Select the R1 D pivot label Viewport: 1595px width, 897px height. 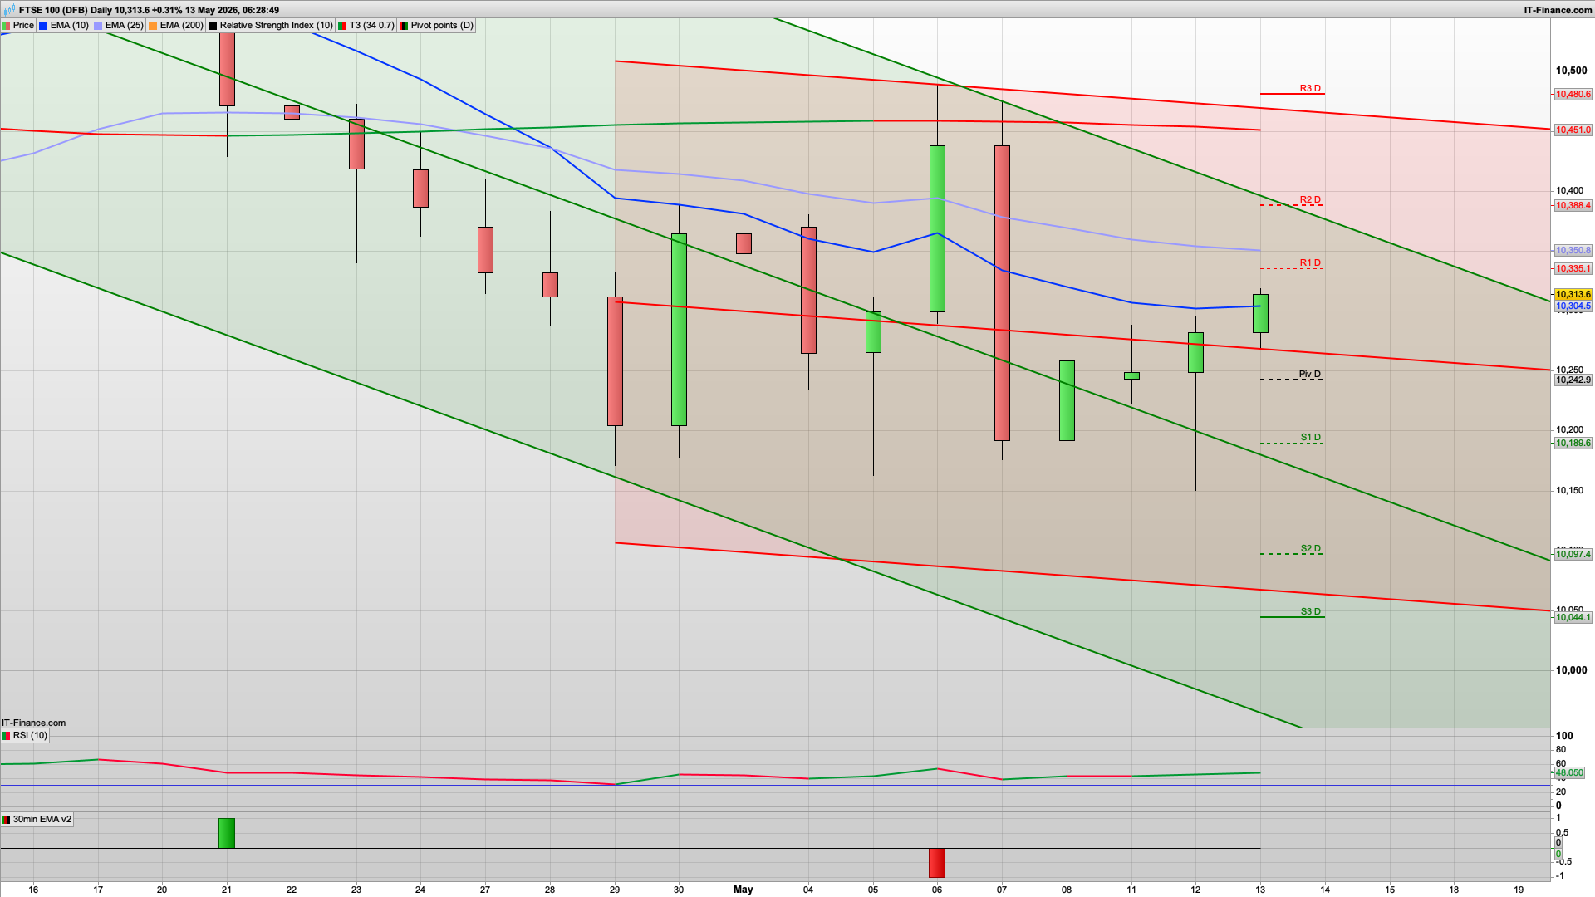click(1310, 262)
